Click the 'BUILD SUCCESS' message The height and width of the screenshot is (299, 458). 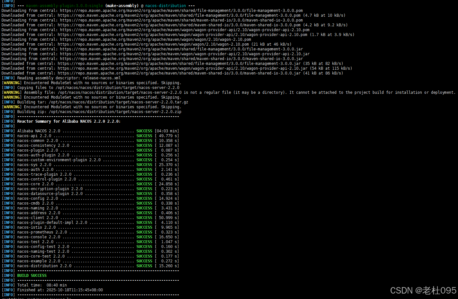[32, 276]
